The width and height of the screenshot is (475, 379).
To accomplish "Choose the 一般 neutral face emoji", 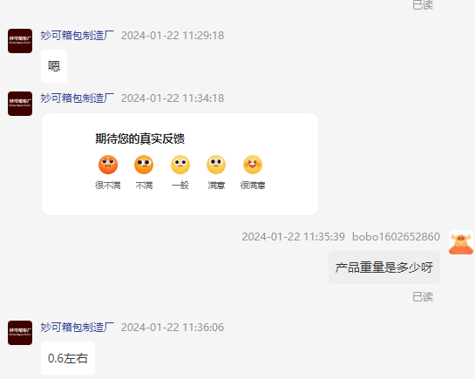I will [x=180, y=165].
